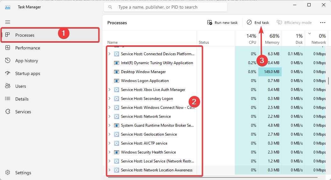331x180 pixels.
Task: Toggle Efficiency mode
Action: pyautogui.click(x=294, y=23)
